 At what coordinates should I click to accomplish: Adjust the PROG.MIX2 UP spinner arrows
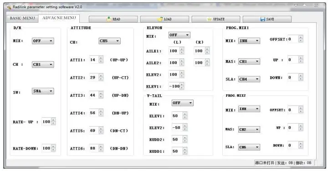pos(301,128)
